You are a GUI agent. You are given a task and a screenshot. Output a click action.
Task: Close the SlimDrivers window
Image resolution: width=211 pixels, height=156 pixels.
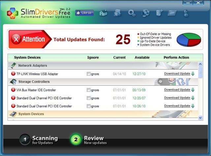click(198, 3)
